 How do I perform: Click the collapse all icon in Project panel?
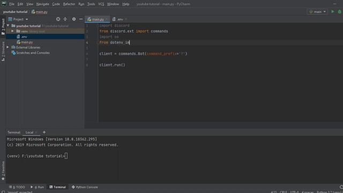point(65,19)
